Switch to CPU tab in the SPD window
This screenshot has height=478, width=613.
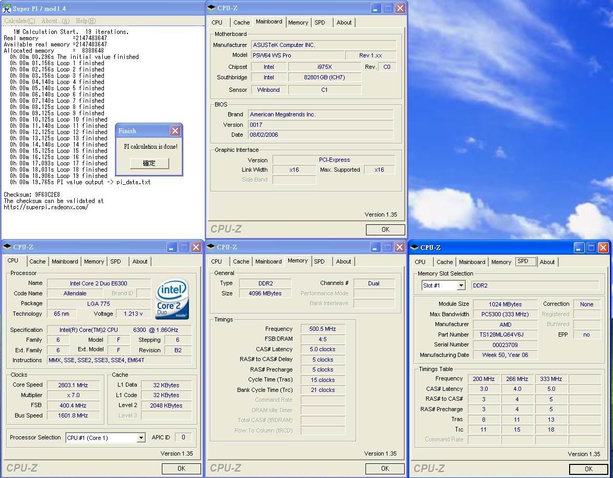[x=420, y=262]
